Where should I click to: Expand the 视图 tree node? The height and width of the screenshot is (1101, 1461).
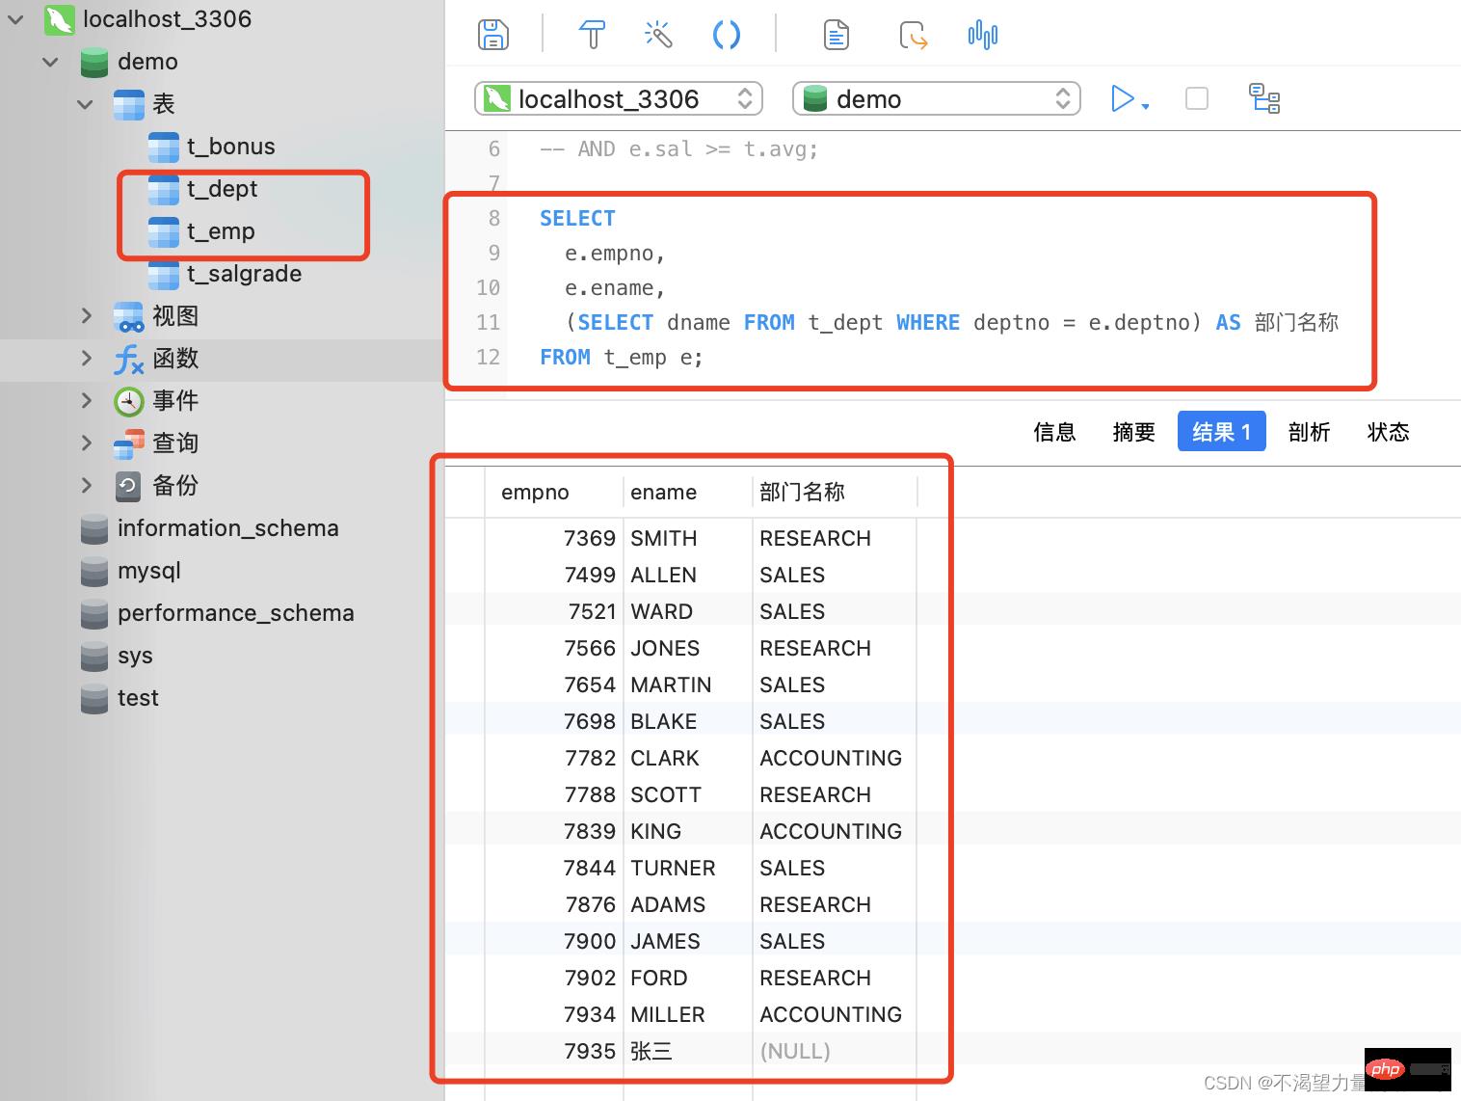[87, 315]
